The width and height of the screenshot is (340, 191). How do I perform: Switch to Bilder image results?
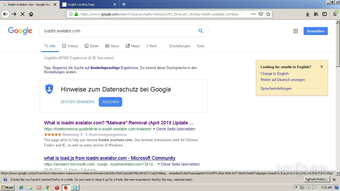(x=92, y=46)
